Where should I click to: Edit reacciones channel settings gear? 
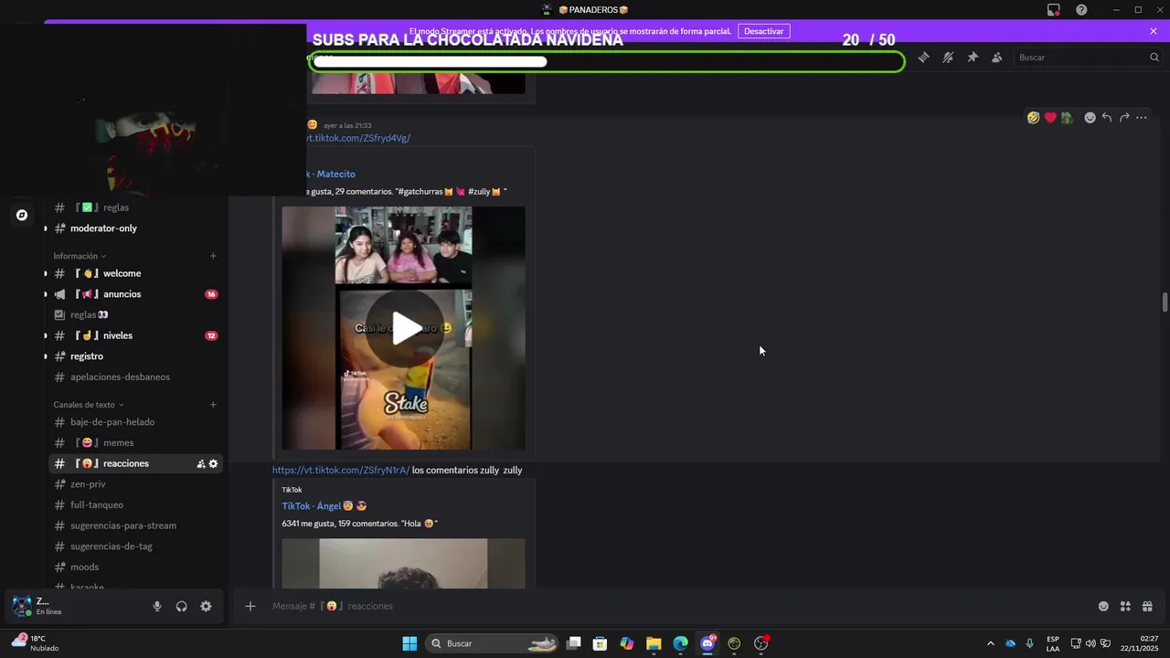click(x=214, y=463)
